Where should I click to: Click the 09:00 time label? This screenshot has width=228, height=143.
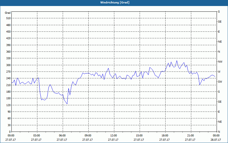coord(88,136)
